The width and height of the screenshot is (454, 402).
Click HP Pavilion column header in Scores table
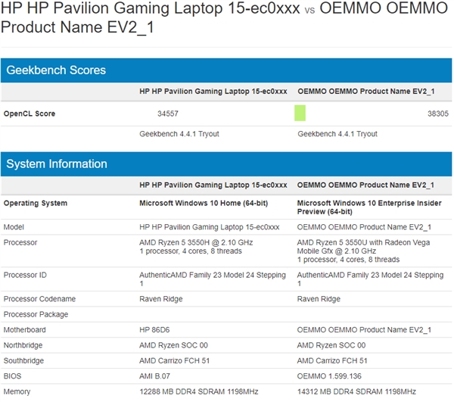click(x=213, y=91)
